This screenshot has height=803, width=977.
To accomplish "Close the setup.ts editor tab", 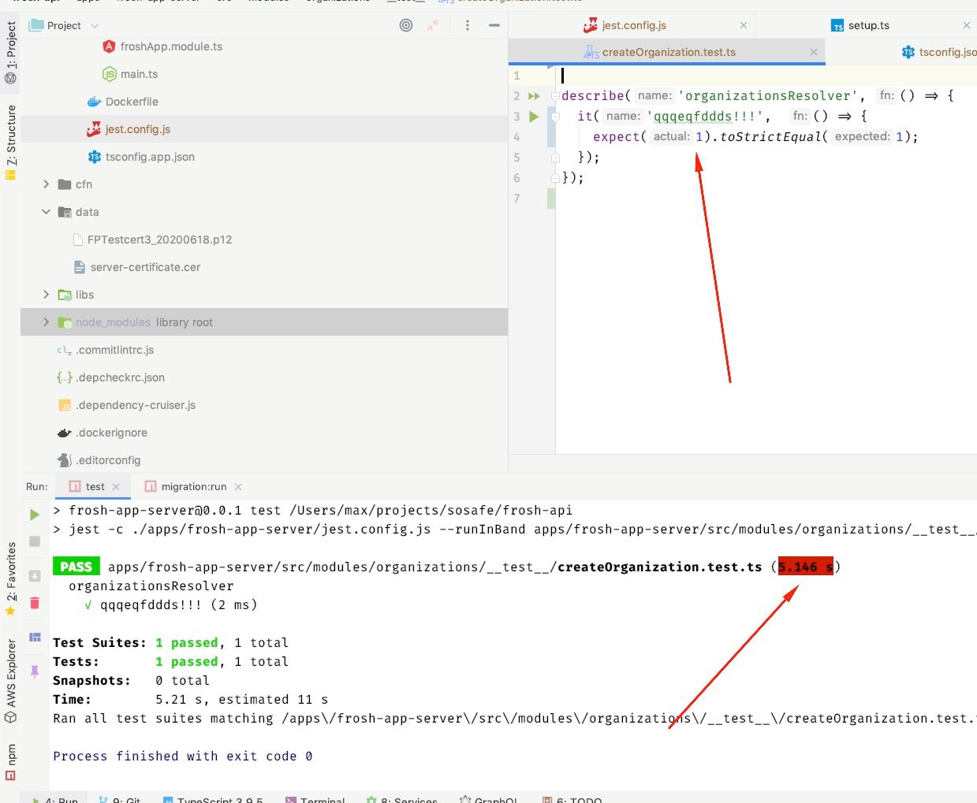I will pos(967,25).
